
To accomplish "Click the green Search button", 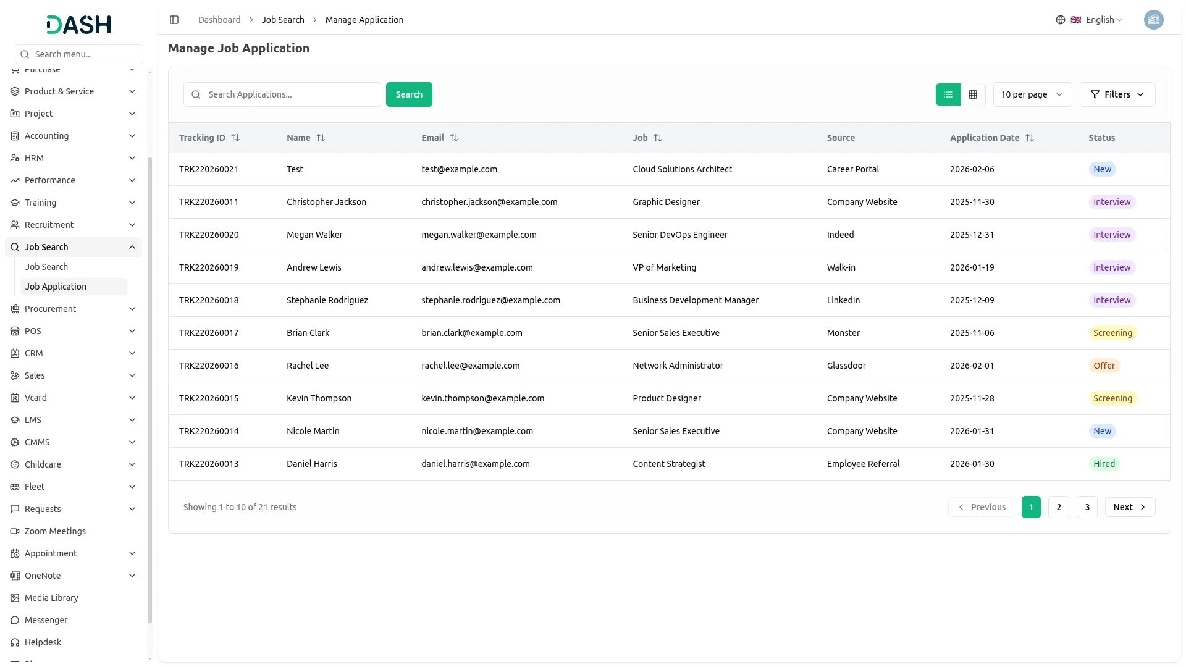I will pyautogui.click(x=409, y=94).
